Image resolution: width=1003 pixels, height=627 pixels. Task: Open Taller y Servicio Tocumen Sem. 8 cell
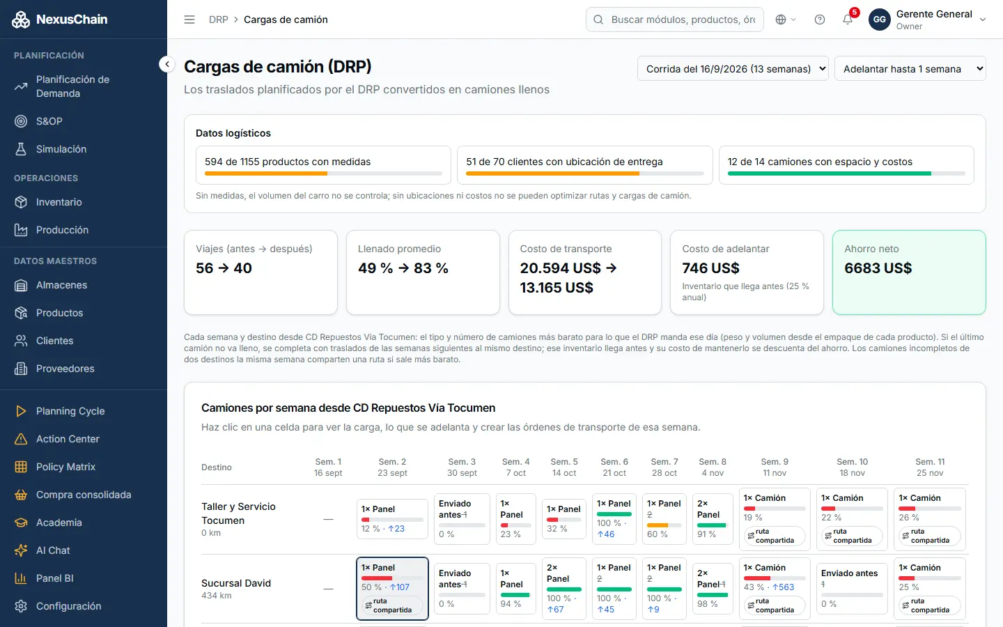coord(713,519)
